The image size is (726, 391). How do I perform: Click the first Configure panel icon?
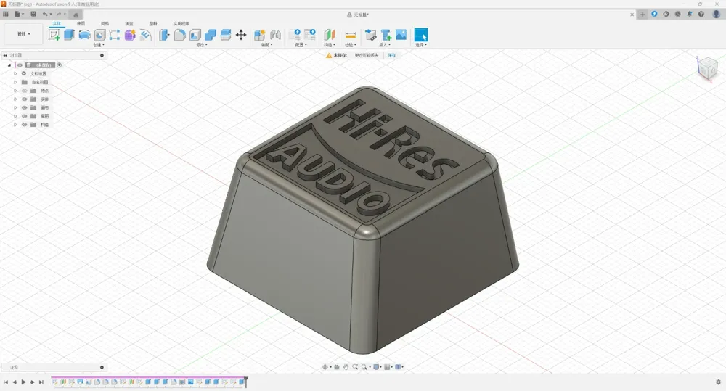(295, 35)
